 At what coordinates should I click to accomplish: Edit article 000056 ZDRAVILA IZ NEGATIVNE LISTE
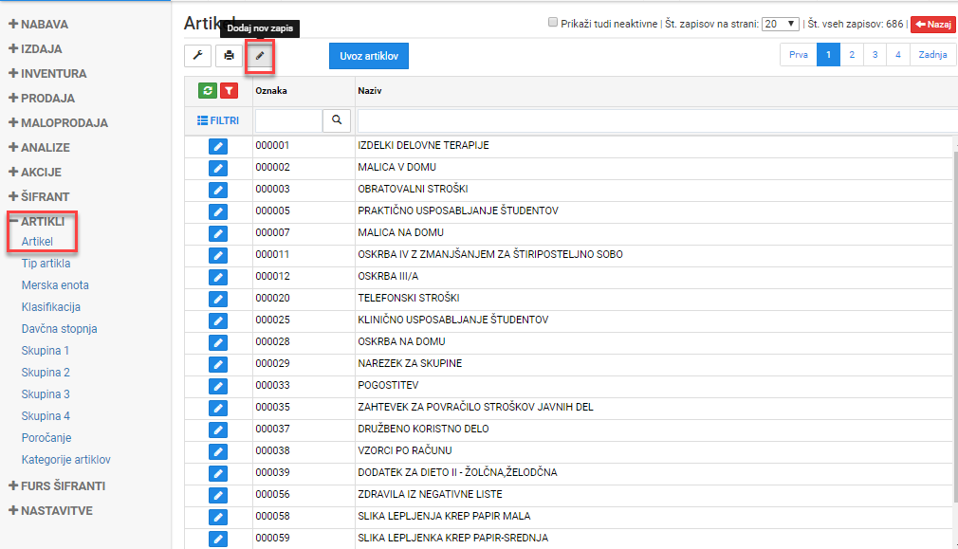click(218, 495)
